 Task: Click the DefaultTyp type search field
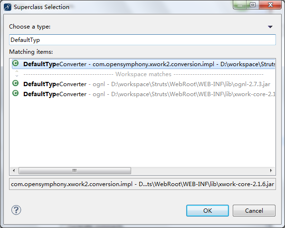click(x=142, y=40)
